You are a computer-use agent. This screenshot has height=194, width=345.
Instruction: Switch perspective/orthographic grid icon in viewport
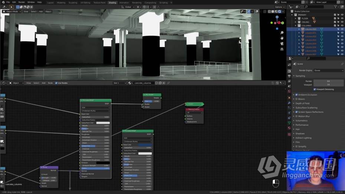pyautogui.click(x=282, y=49)
